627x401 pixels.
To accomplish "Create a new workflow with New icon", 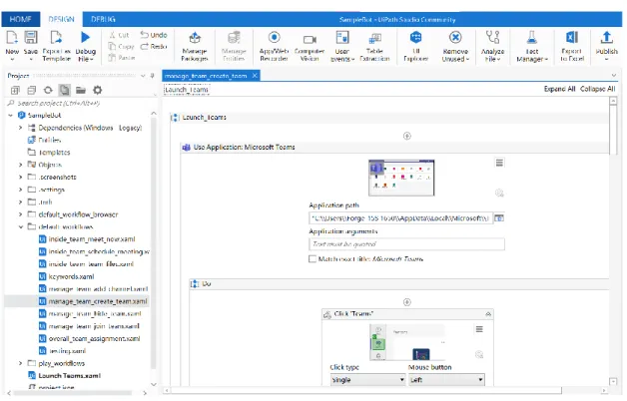I will point(12,38).
